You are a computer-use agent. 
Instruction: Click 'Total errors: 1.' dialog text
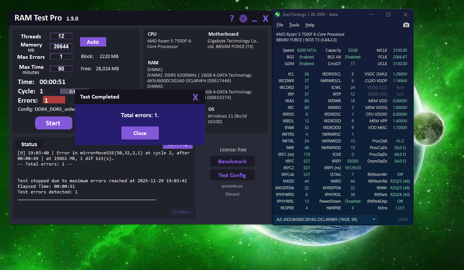(x=140, y=115)
